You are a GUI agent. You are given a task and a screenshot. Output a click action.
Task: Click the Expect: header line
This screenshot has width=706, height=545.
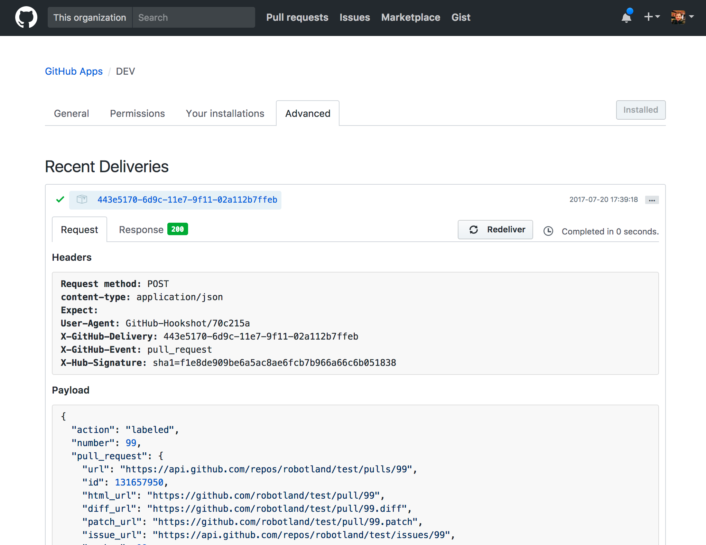click(x=79, y=310)
